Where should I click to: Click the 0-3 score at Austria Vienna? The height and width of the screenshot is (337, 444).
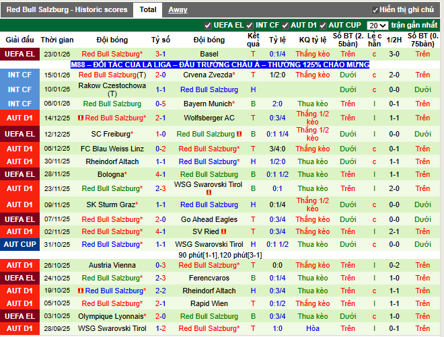(161, 265)
